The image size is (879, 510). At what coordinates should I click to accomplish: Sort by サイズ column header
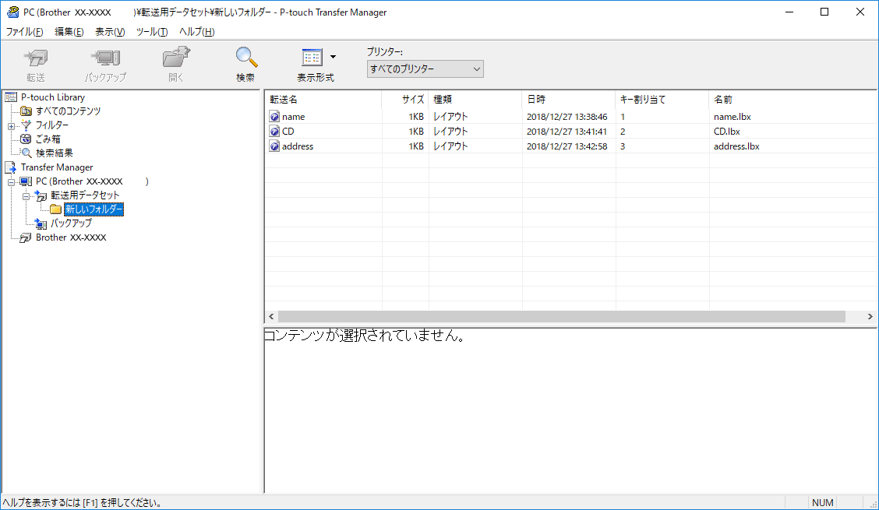404,99
